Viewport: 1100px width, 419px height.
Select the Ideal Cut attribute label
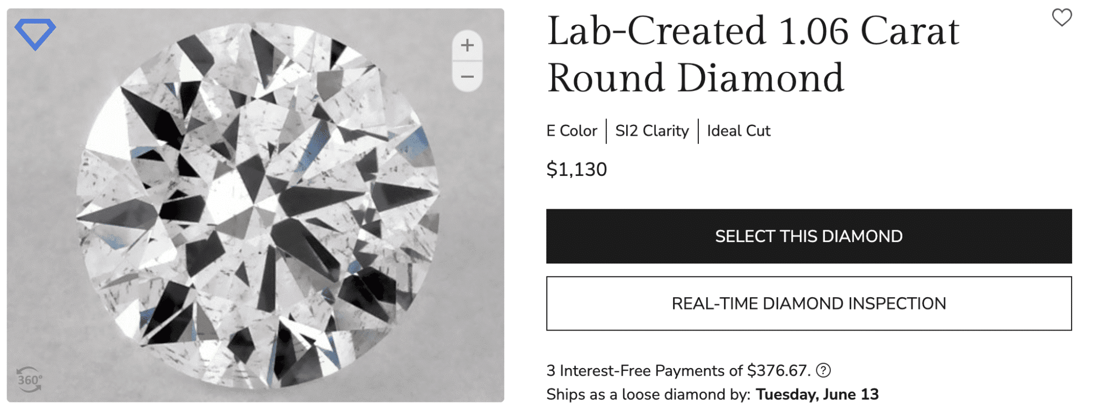coord(739,131)
